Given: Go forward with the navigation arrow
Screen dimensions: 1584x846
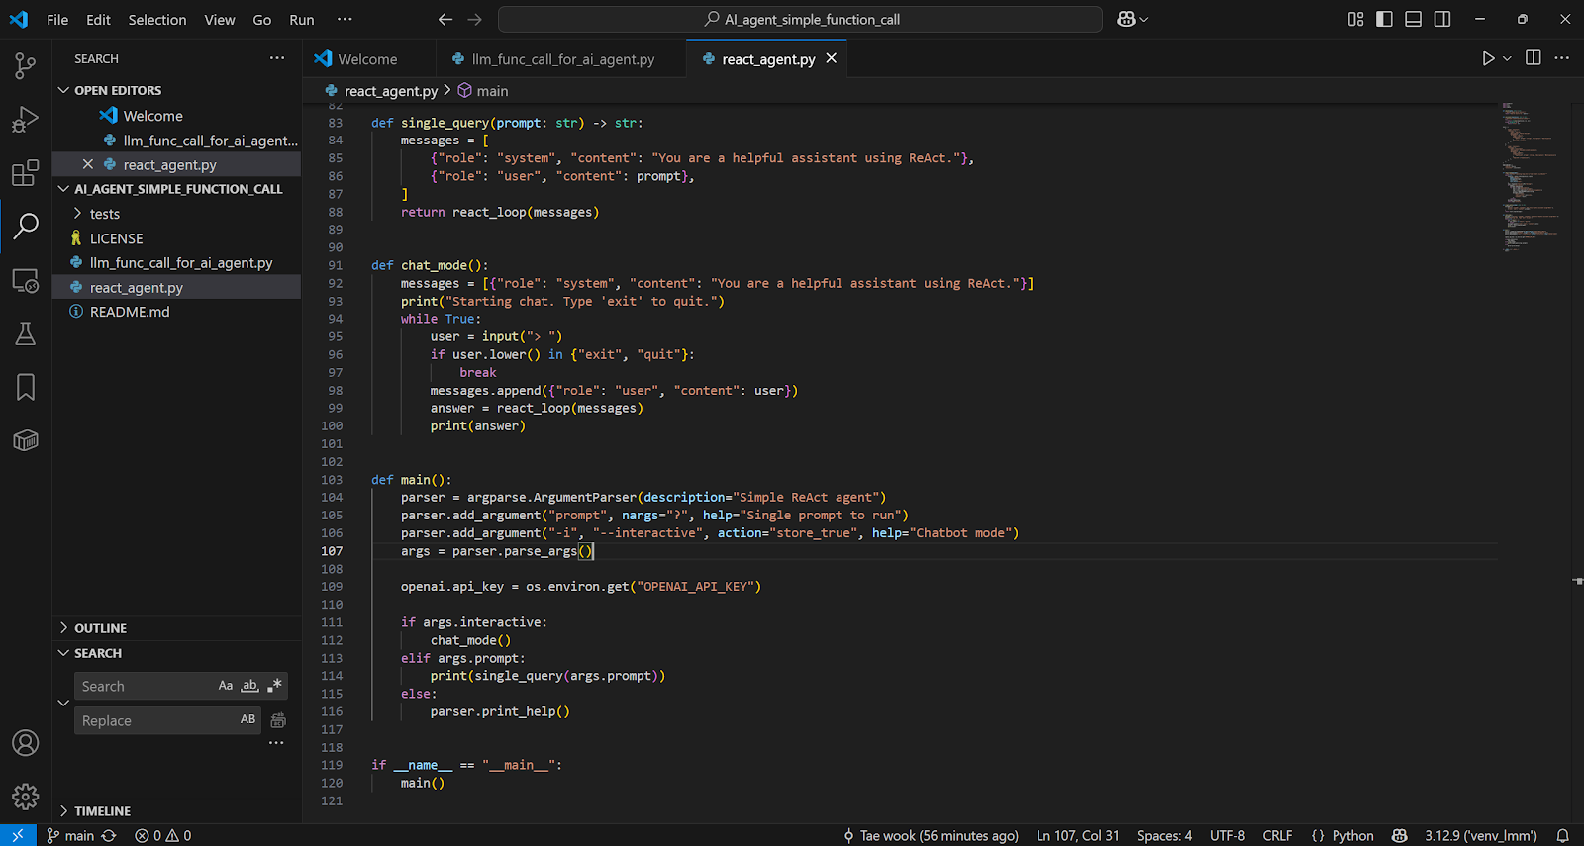Looking at the screenshot, I should 475,19.
